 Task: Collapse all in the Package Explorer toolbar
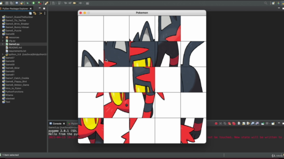coord(30,13)
